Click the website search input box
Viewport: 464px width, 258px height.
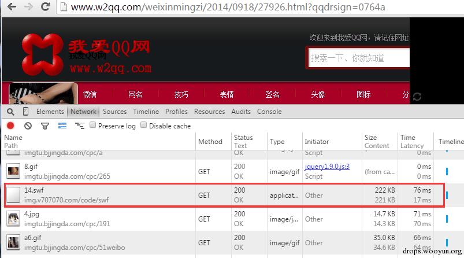(x=358, y=58)
